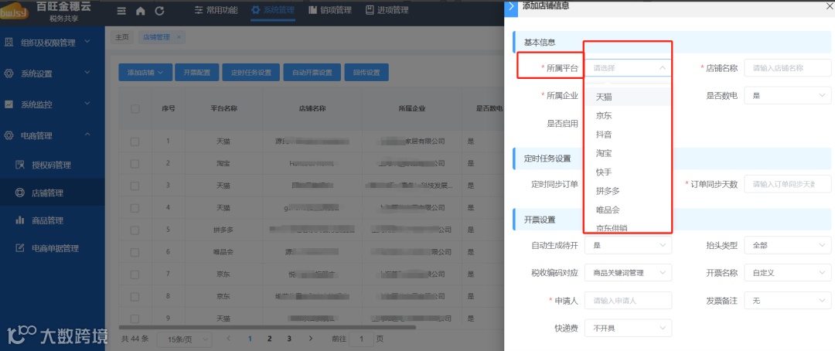Viewport: 835px width, 351px height.
Task: Click the 电商单据管理 edit icon
Action: point(19,247)
